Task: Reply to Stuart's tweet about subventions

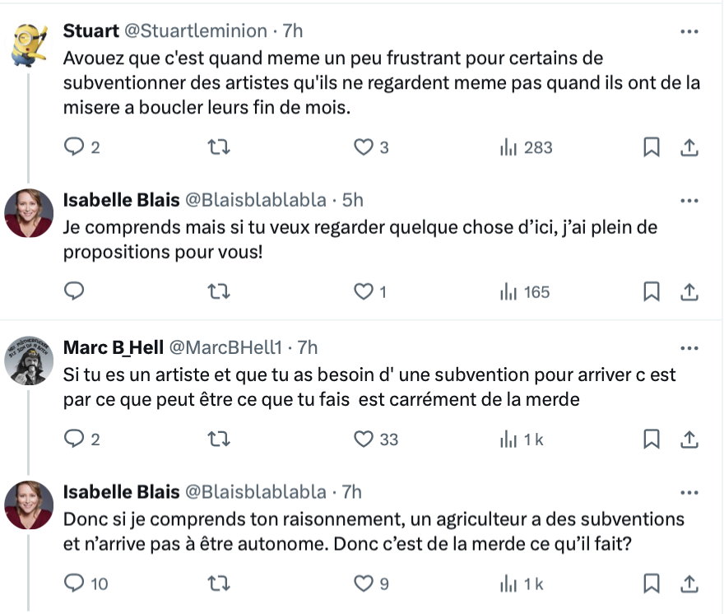Action: 81,147
